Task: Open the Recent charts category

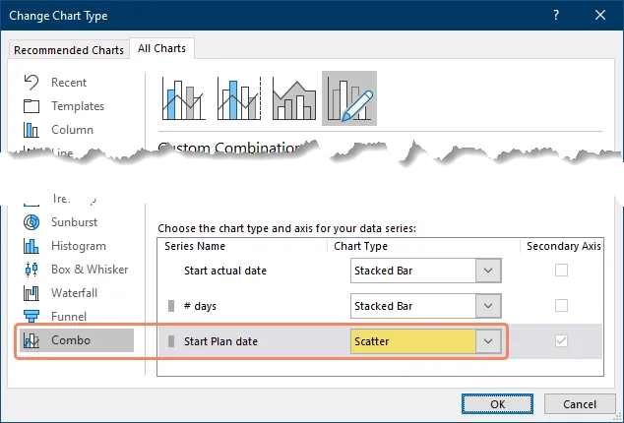Action: 68,83
